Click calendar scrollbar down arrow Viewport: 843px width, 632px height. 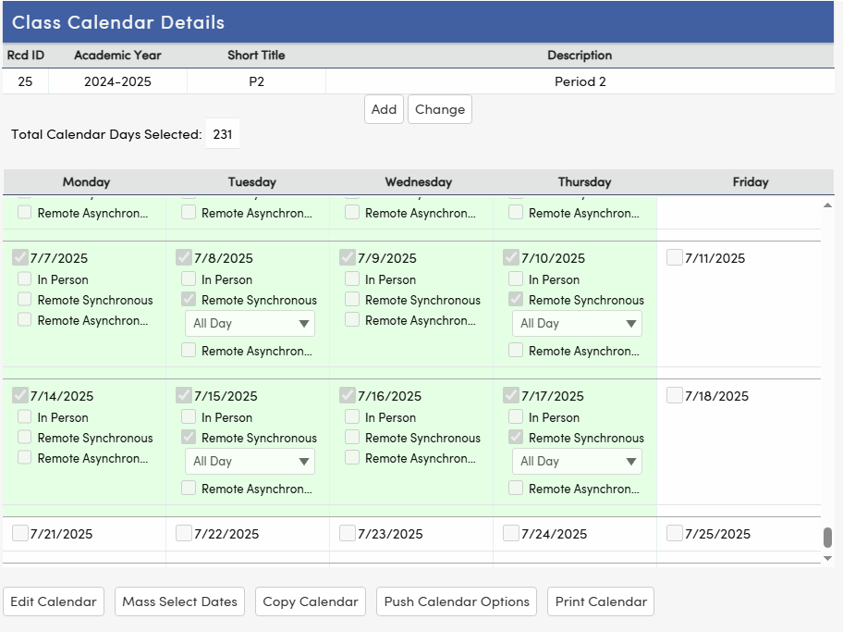click(x=828, y=558)
